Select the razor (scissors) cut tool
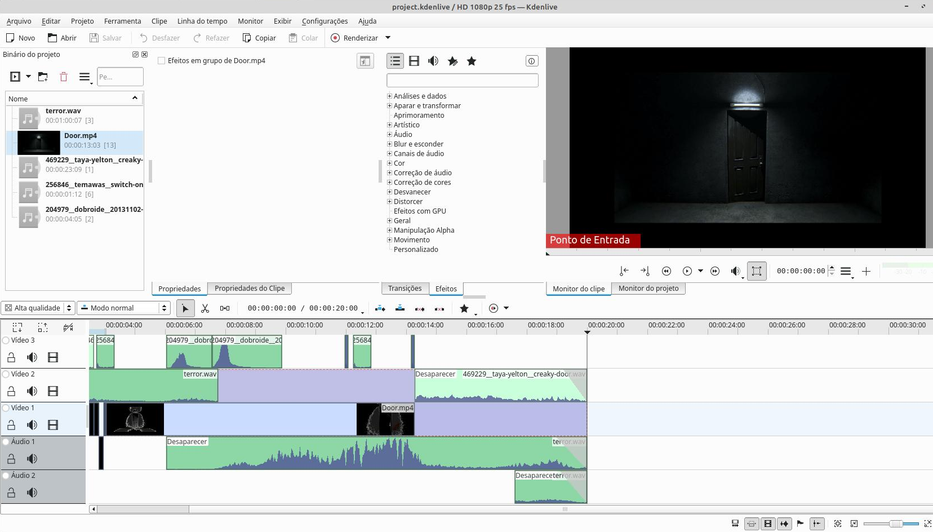This screenshot has height=532, width=933. pyautogui.click(x=205, y=308)
